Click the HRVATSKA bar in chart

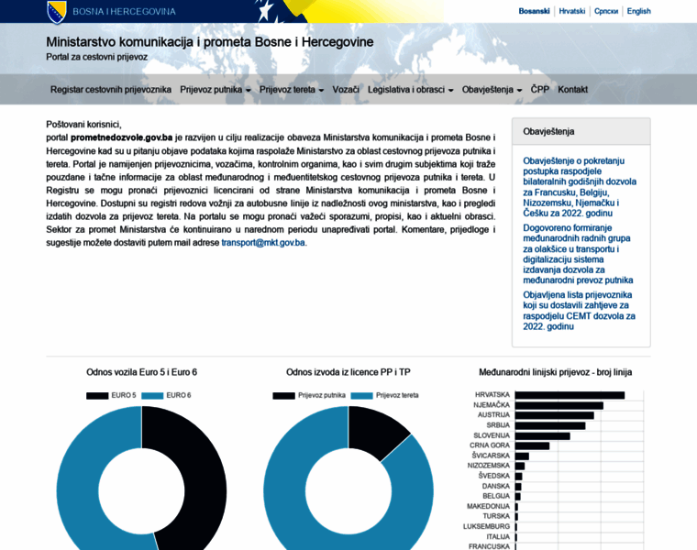(570, 395)
